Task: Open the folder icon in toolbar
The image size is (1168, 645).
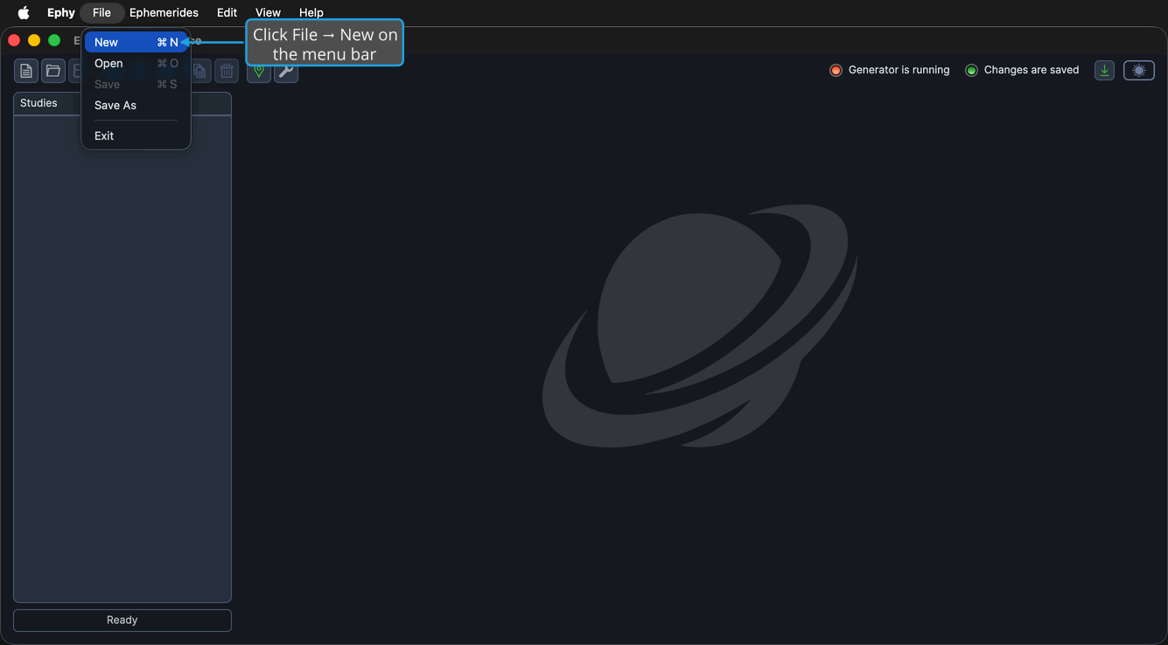Action: tap(53, 71)
